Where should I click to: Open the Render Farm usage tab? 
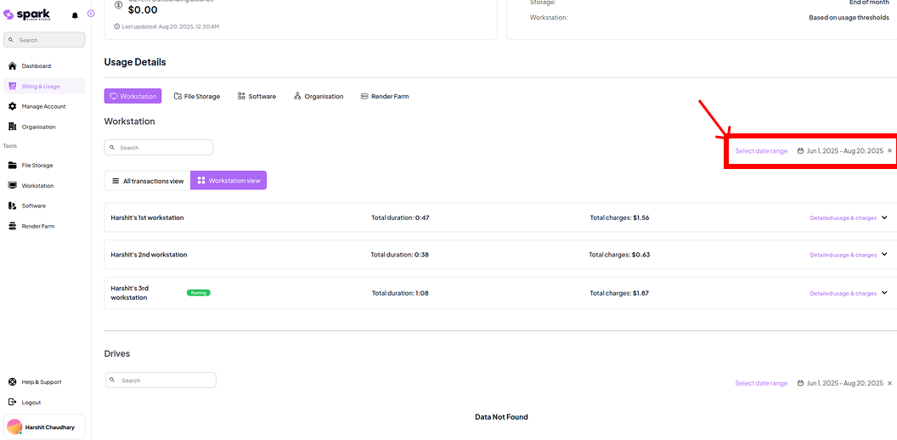coord(384,97)
